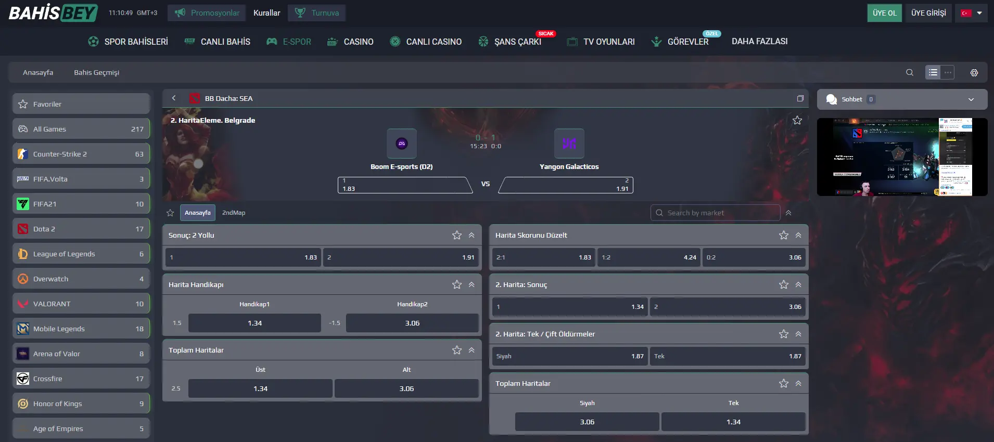Open the search magnifier icon in toolbar

point(910,73)
